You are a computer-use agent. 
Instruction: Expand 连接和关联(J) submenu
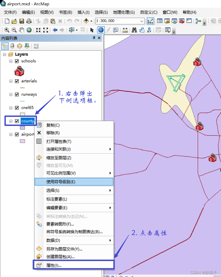(74, 149)
